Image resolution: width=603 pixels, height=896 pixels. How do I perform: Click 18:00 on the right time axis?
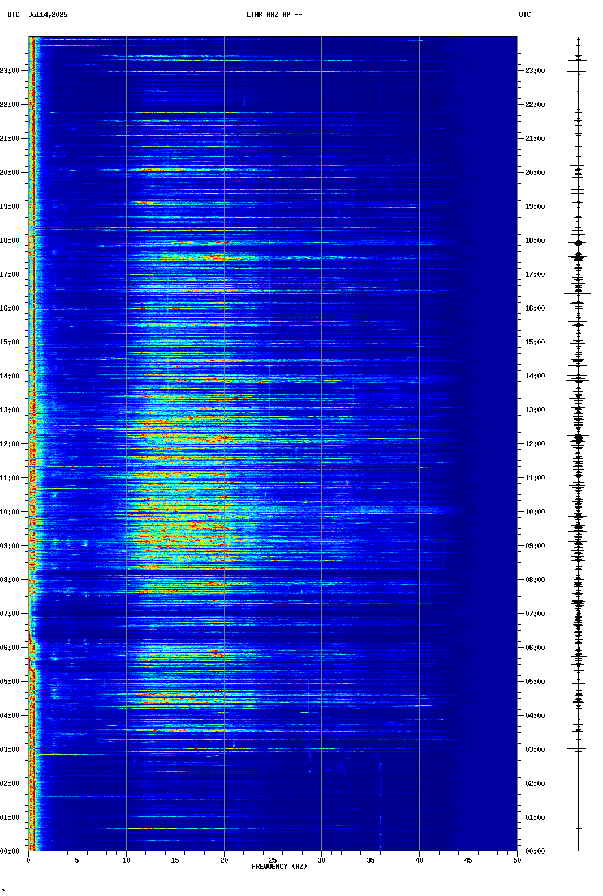tap(535, 240)
